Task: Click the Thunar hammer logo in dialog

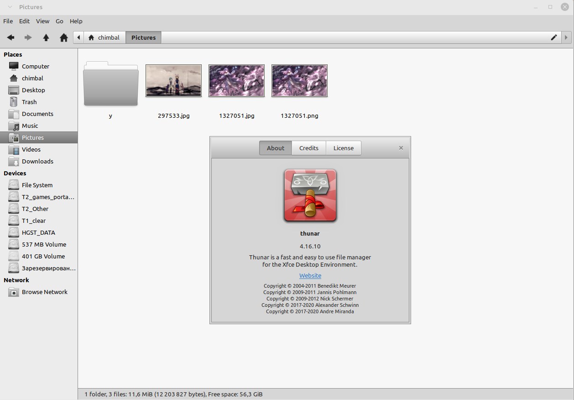Action: coord(310,196)
